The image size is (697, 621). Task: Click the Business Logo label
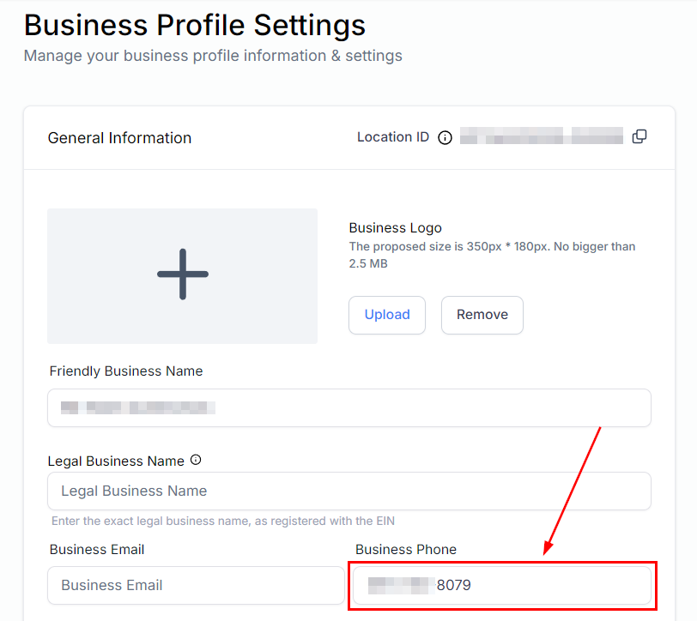click(x=395, y=228)
